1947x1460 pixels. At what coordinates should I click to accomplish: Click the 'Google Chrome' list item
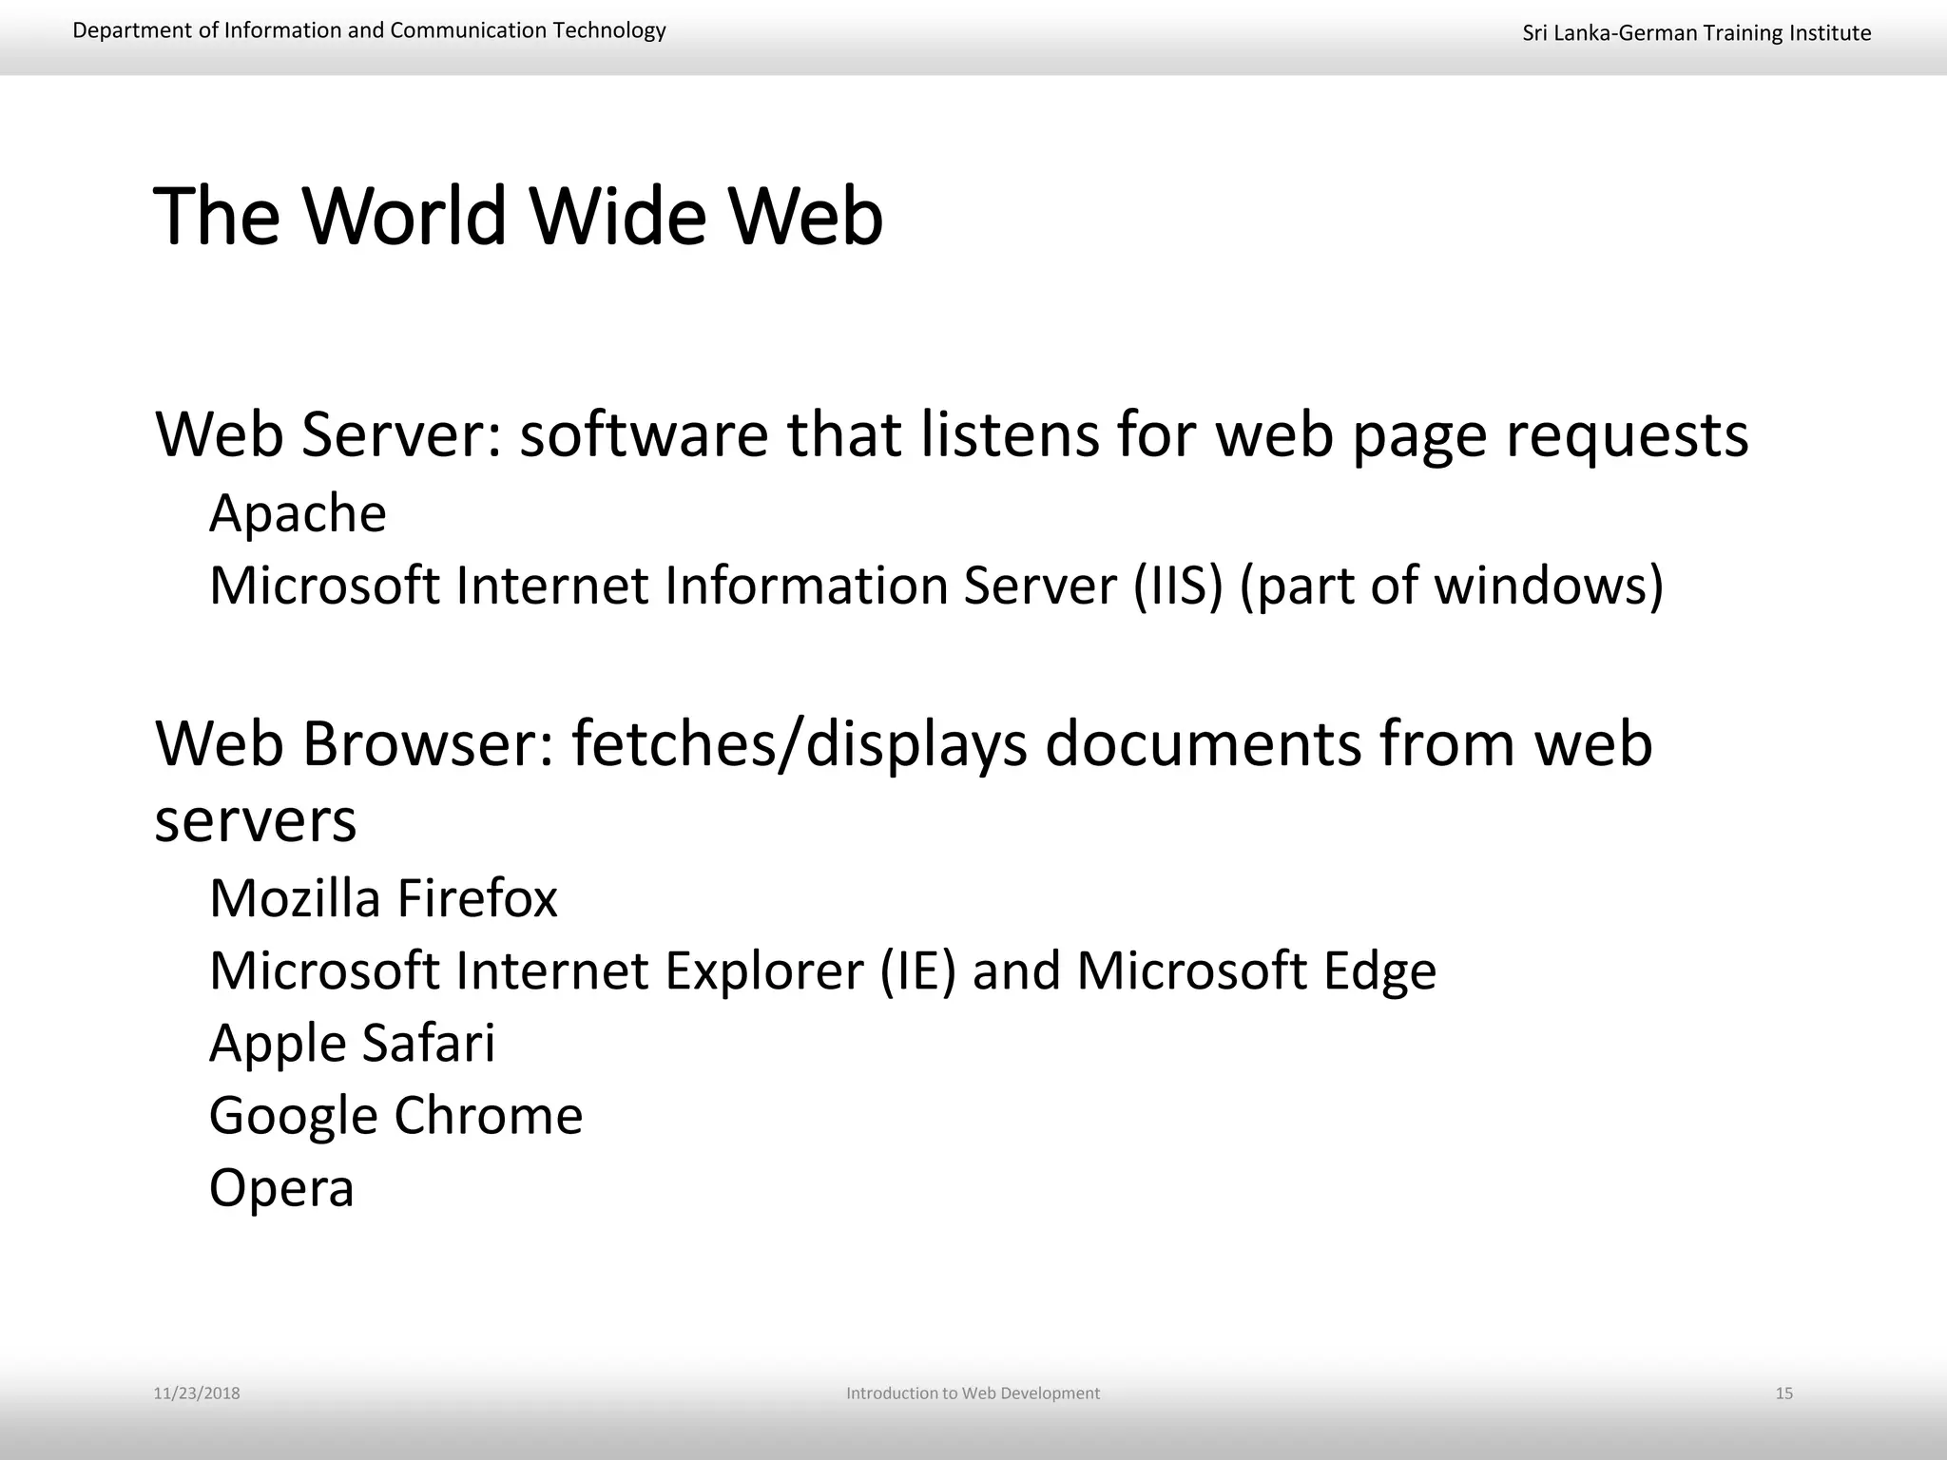395,1116
